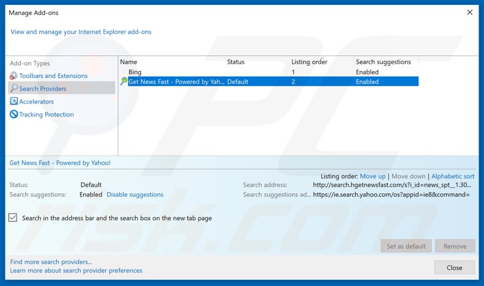The height and width of the screenshot is (286, 484).
Task: Remove the selected search provider
Action: point(455,246)
